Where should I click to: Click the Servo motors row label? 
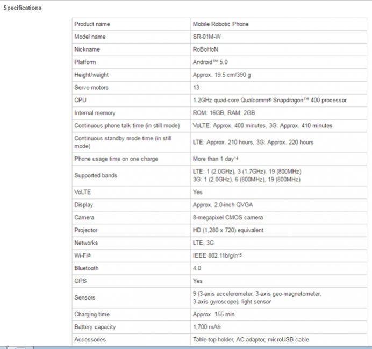point(91,88)
